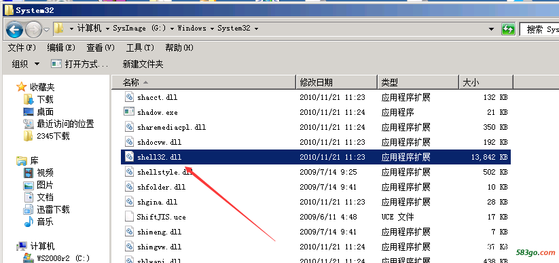Click the shacct.dll file icon
The width and height of the screenshot is (559, 263).
pyautogui.click(x=128, y=97)
